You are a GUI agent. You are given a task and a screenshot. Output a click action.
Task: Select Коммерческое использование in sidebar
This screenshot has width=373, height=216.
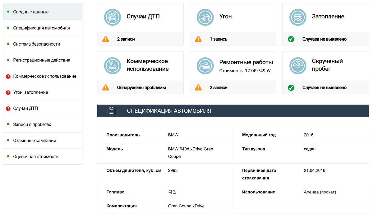[43, 76]
